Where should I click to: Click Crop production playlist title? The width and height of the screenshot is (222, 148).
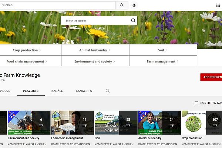click(x=192, y=138)
